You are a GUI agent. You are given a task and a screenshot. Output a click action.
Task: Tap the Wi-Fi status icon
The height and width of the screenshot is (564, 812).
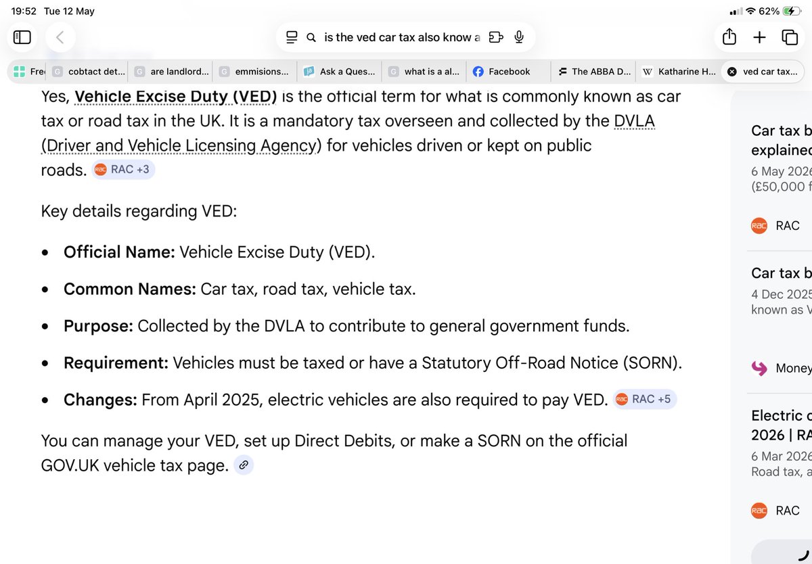coord(750,11)
